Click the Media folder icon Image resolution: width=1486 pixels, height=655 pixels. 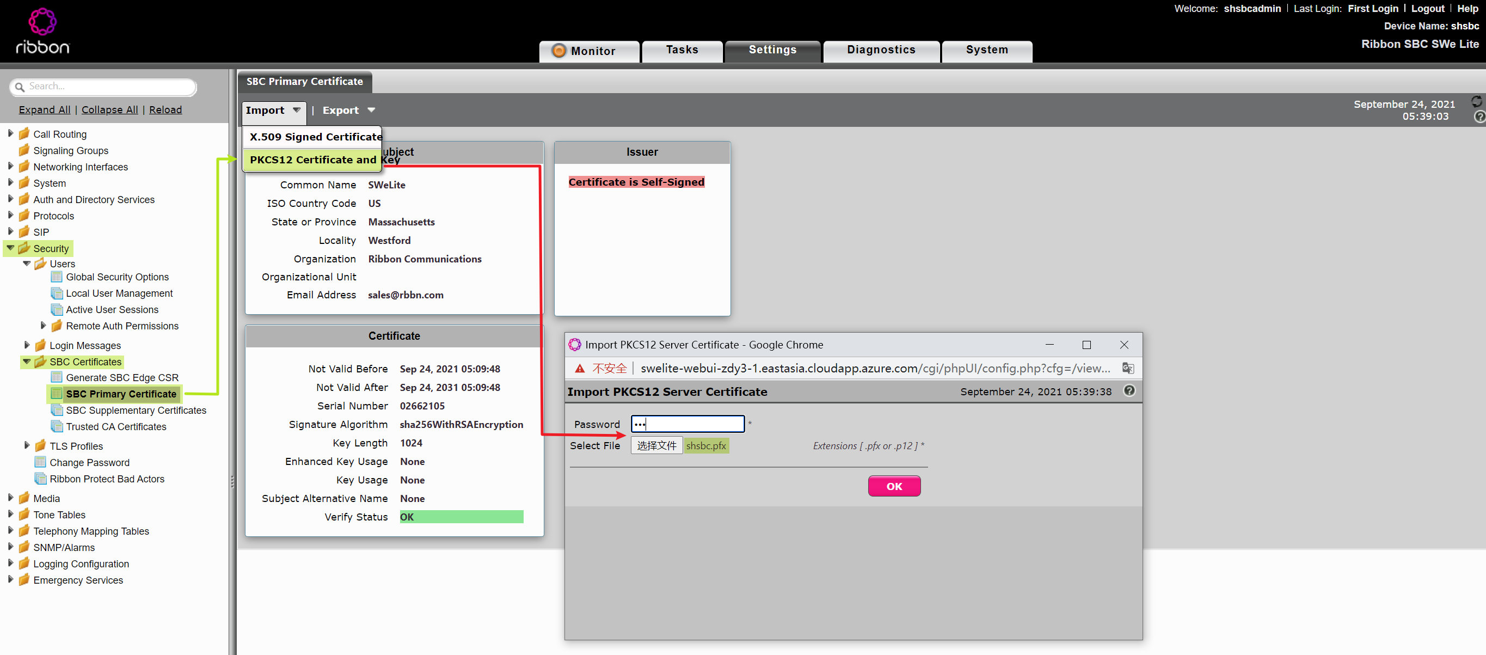[x=23, y=498]
